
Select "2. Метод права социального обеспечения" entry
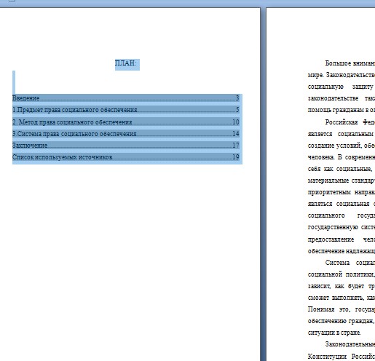click(72, 122)
